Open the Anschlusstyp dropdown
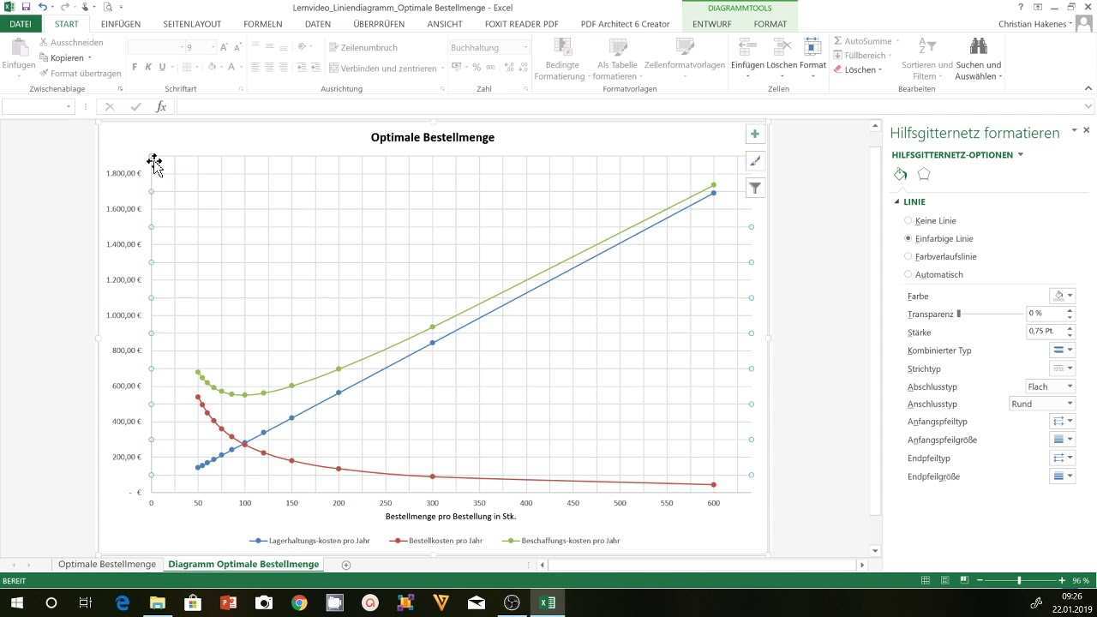Viewport: 1097px width, 617px height. [x=1041, y=404]
